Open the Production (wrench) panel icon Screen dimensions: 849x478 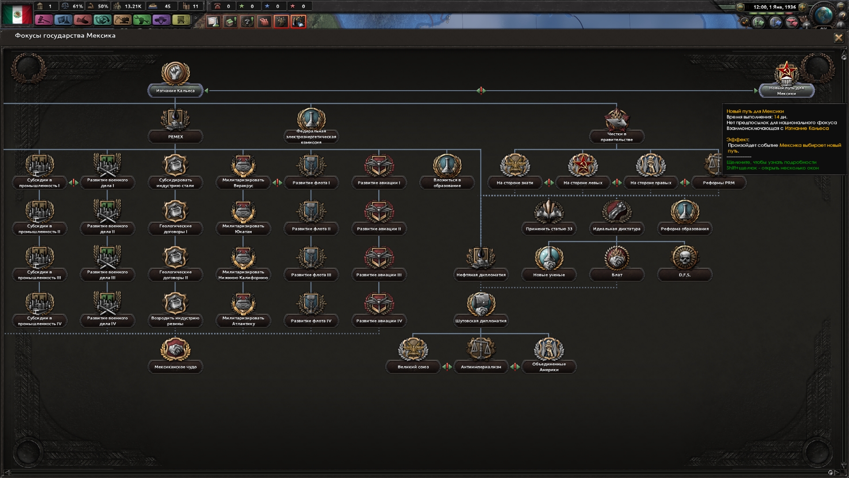pos(141,20)
